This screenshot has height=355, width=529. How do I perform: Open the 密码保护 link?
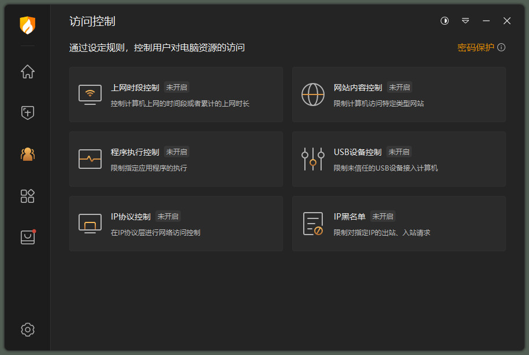click(x=475, y=47)
